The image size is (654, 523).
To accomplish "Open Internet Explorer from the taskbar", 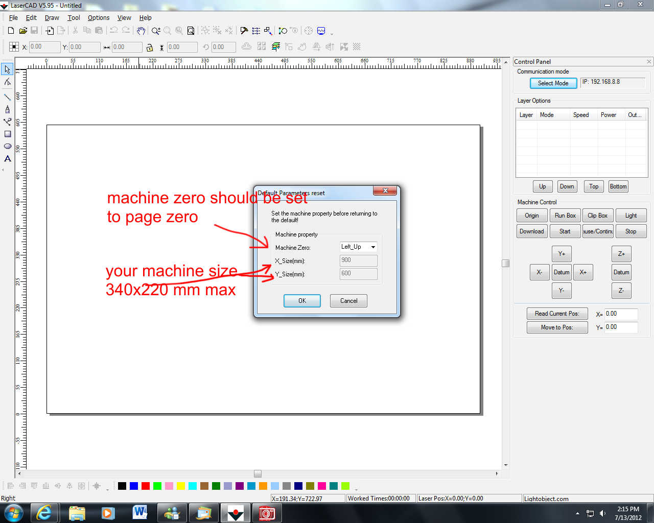I will (x=44, y=512).
